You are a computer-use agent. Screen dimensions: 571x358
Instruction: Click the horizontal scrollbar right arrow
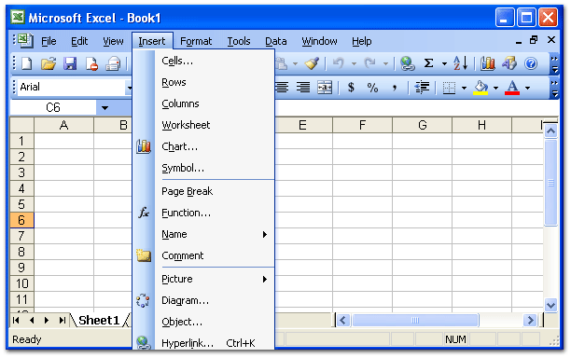point(530,321)
